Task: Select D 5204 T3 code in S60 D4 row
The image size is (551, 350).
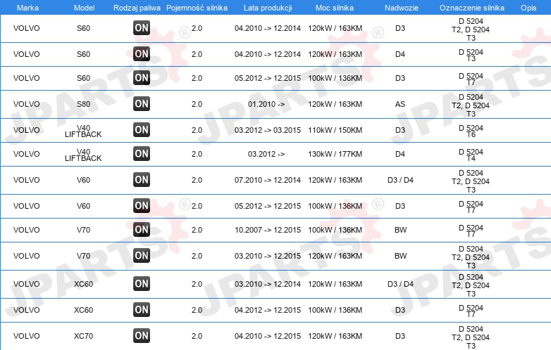Action: tap(471, 55)
